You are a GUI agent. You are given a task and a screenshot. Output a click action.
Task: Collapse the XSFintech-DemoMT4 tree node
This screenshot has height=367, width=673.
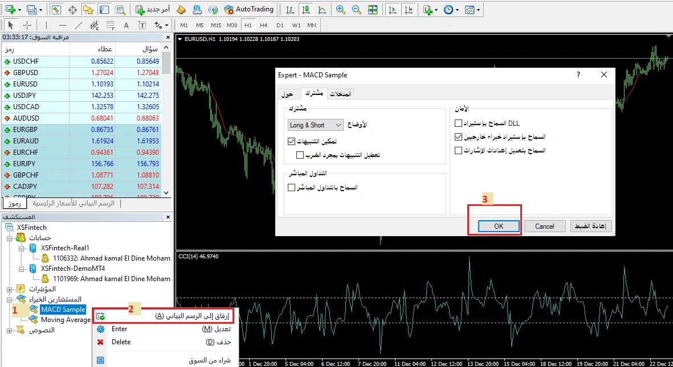point(21,269)
